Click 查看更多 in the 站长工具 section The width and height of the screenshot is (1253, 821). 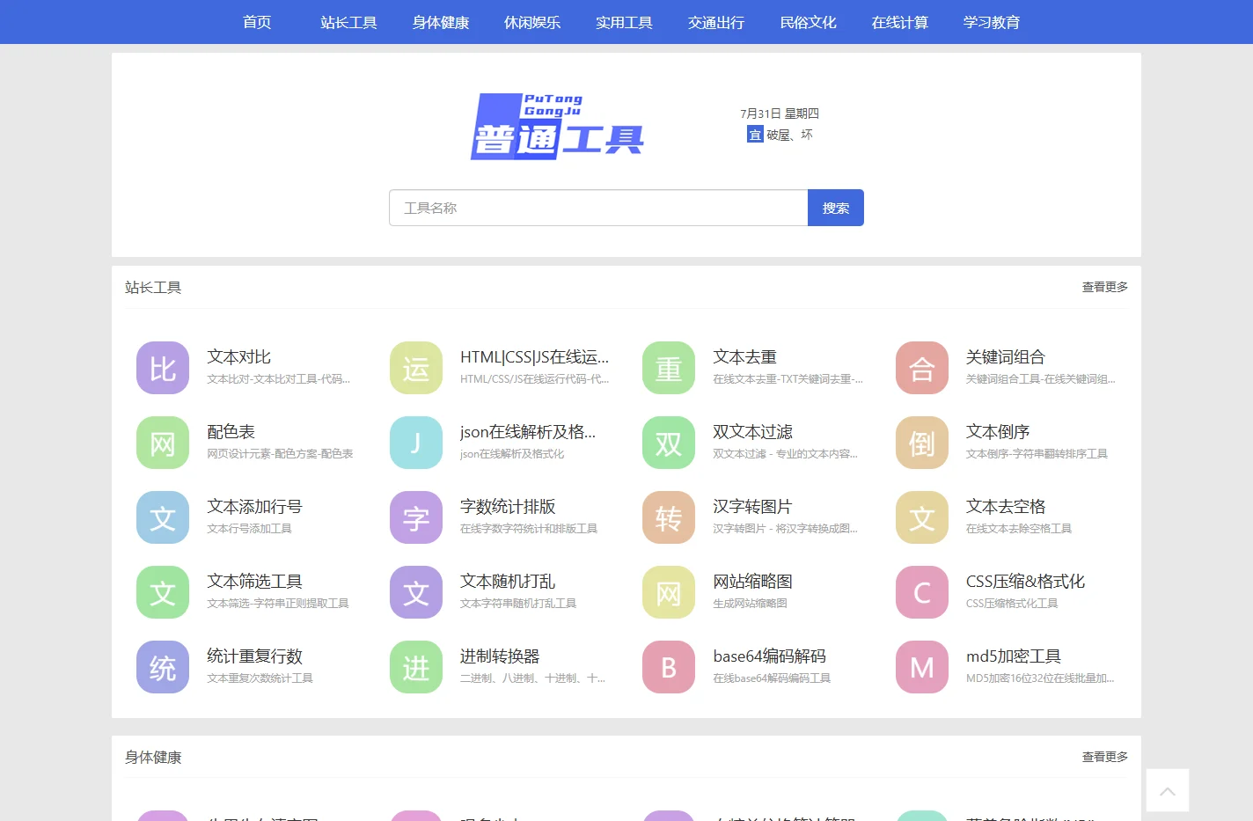pyautogui.click(x=1105, y=287)
